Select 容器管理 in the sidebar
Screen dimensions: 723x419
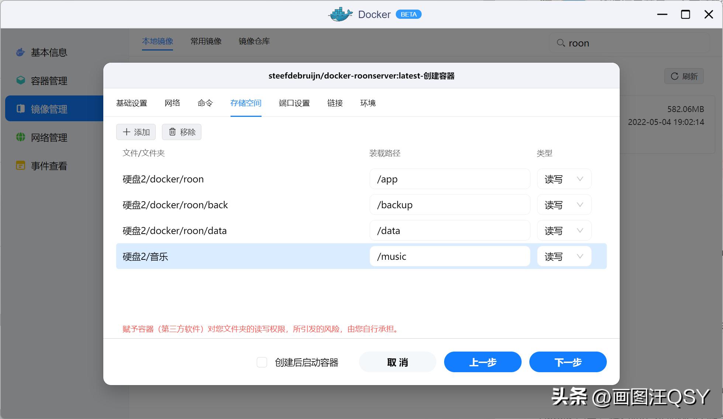click(x=49, y=81)
